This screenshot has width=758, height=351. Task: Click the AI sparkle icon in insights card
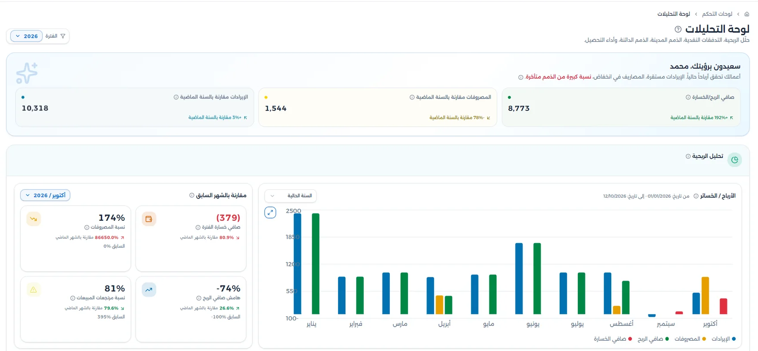[x=27, y=73]
